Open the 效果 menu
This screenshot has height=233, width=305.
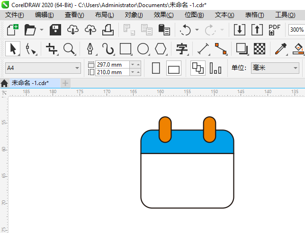(163, 15)
